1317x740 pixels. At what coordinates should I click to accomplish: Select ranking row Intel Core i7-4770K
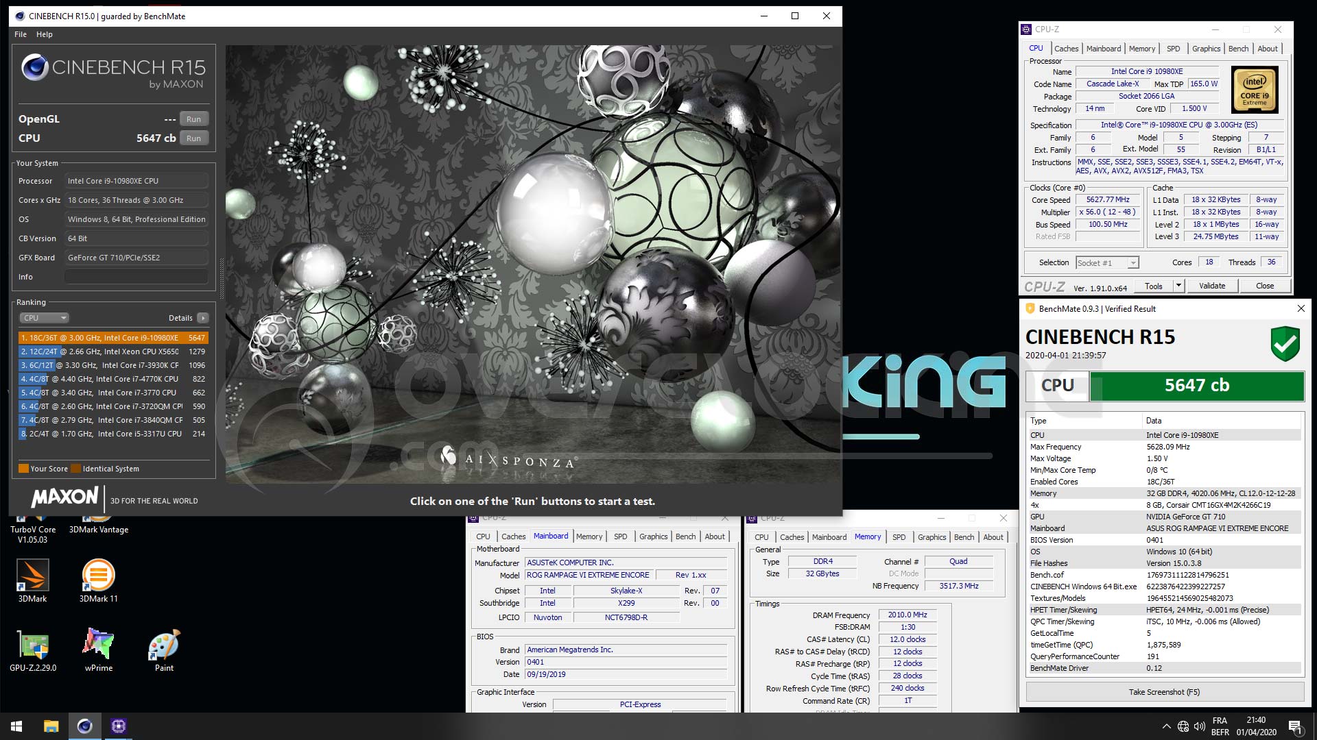(x=113, y=379)
